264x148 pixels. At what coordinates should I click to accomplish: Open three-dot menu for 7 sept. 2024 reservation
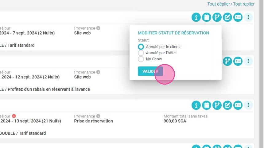[248, 17]
